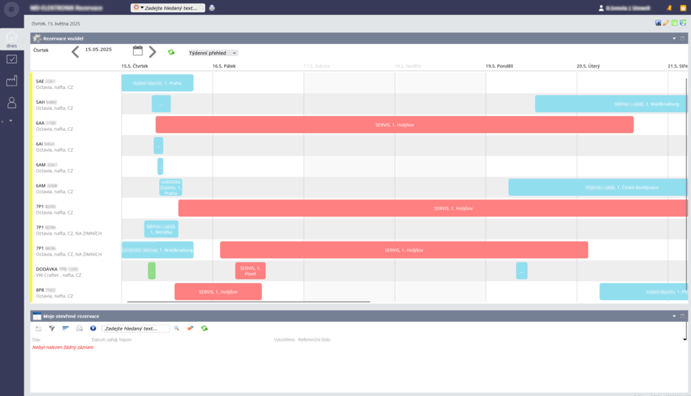Focus the reservations list search field
Screen dimensions: 691x396
[136, 329]
